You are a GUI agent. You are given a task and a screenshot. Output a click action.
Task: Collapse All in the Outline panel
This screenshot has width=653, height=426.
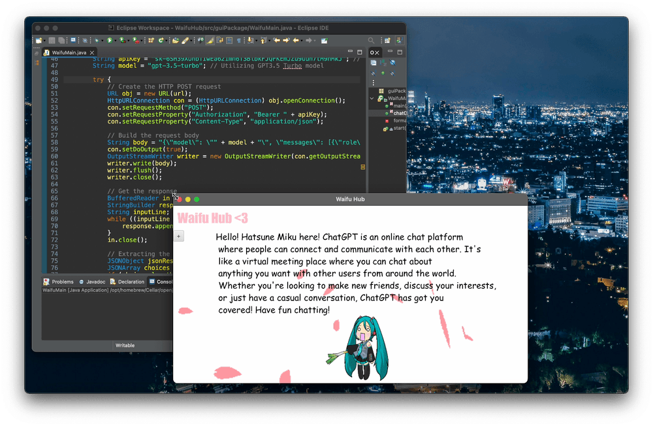tap(374, 63)
